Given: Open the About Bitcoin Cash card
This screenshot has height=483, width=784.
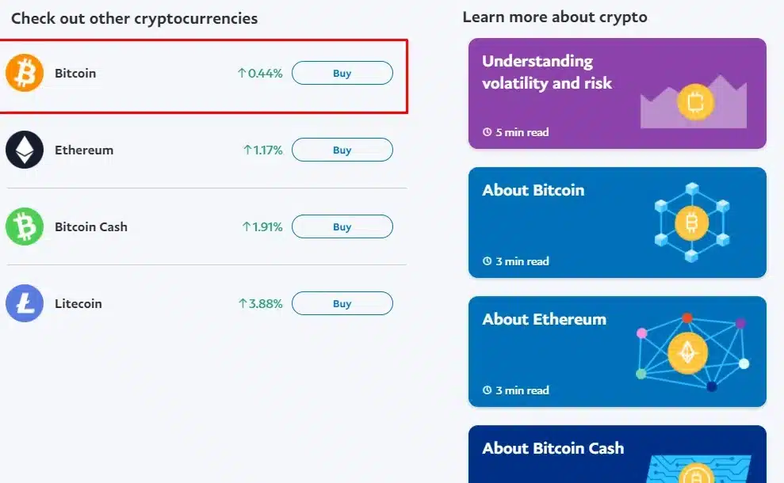Looking at the screenshot, I should pos(553,448).
